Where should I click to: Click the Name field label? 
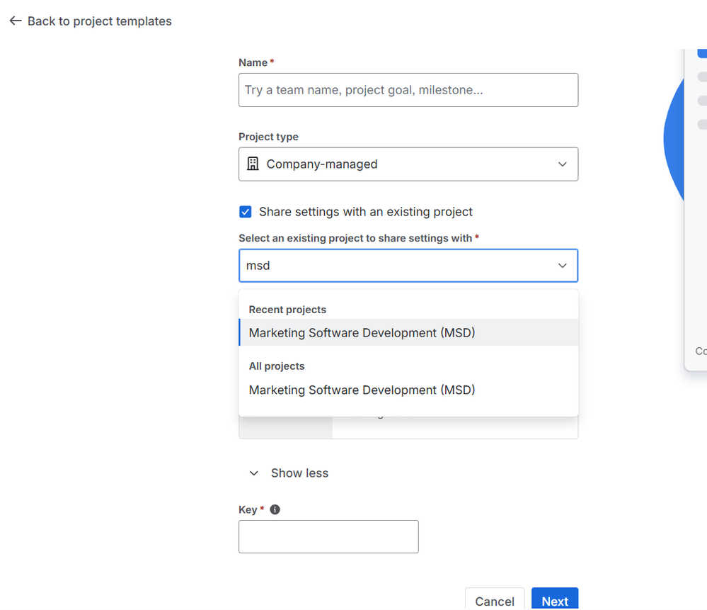point(253,62)
